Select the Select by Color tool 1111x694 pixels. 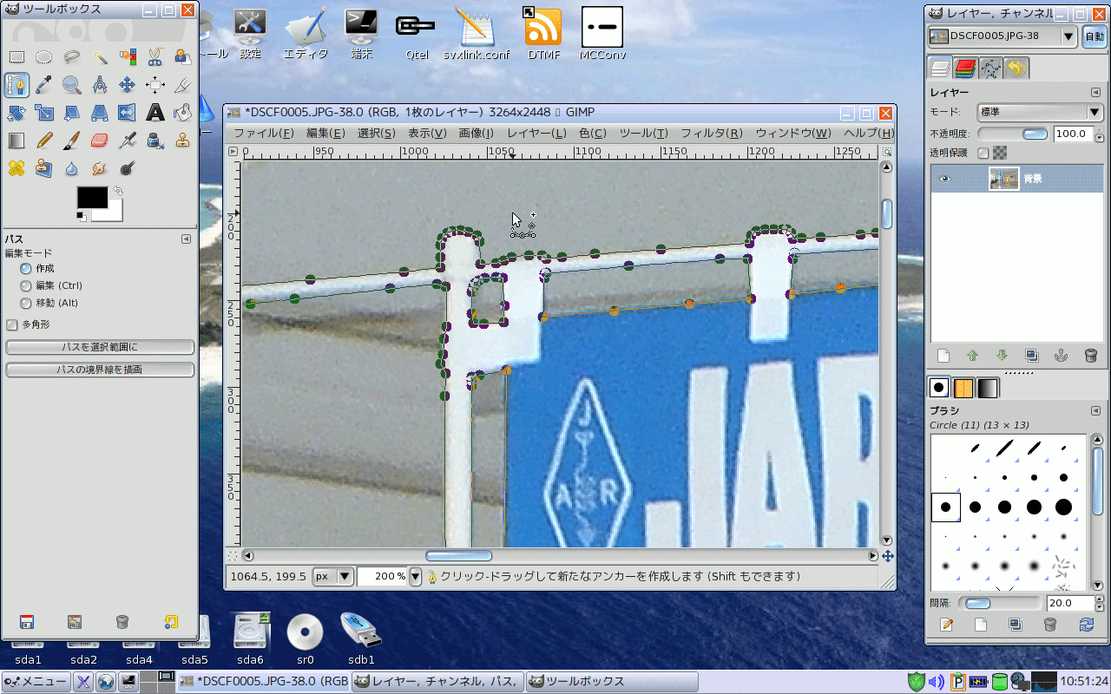[128, 57]
